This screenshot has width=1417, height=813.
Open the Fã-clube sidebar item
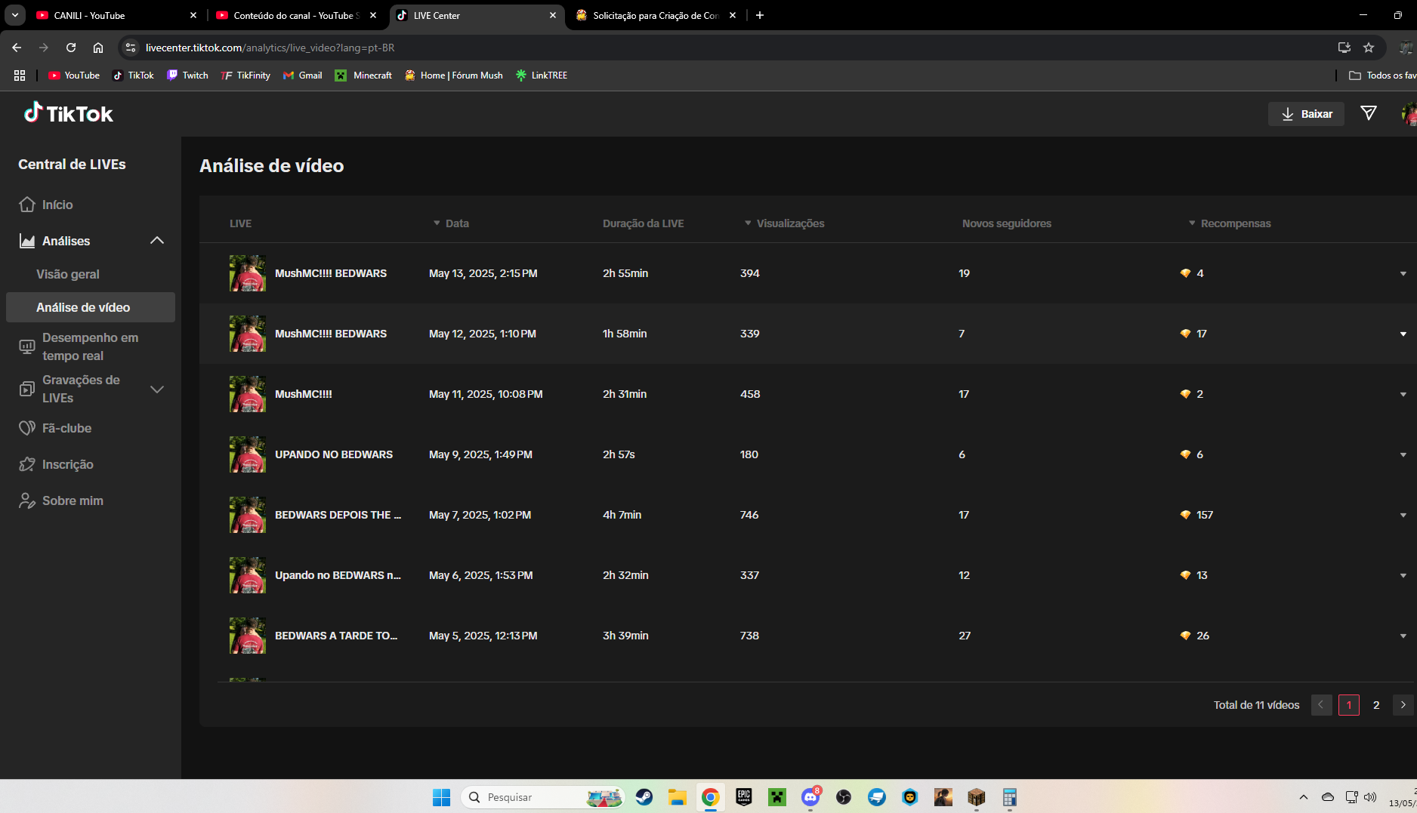tap(66, 428)
